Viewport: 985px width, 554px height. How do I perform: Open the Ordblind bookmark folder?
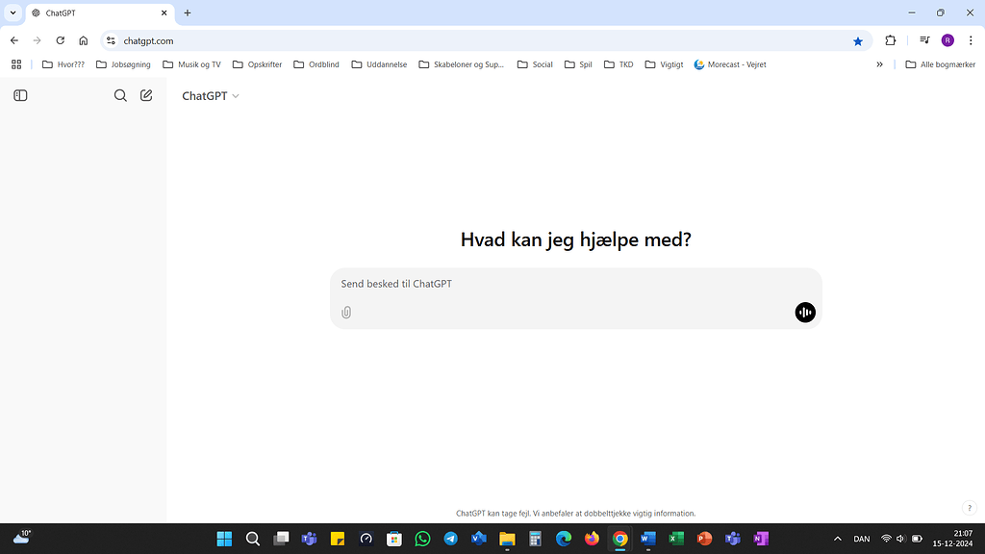316,64
